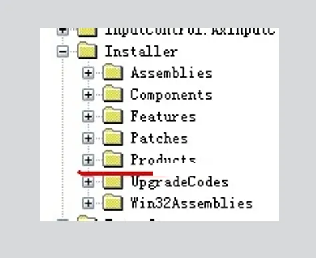Click the Products folder icon

click(x=113, y=159)
